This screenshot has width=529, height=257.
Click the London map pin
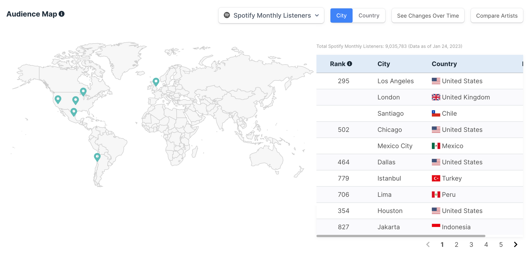click(156, 82)
